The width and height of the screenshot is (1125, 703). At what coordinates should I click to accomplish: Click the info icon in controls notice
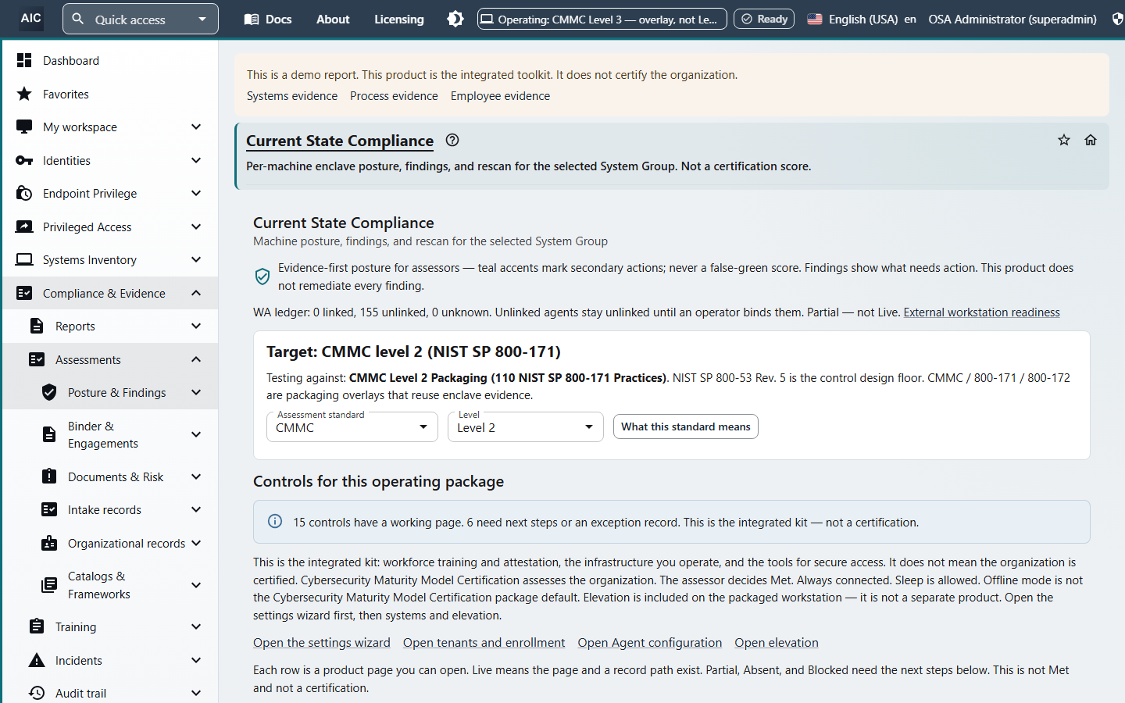tap(275, 522)
